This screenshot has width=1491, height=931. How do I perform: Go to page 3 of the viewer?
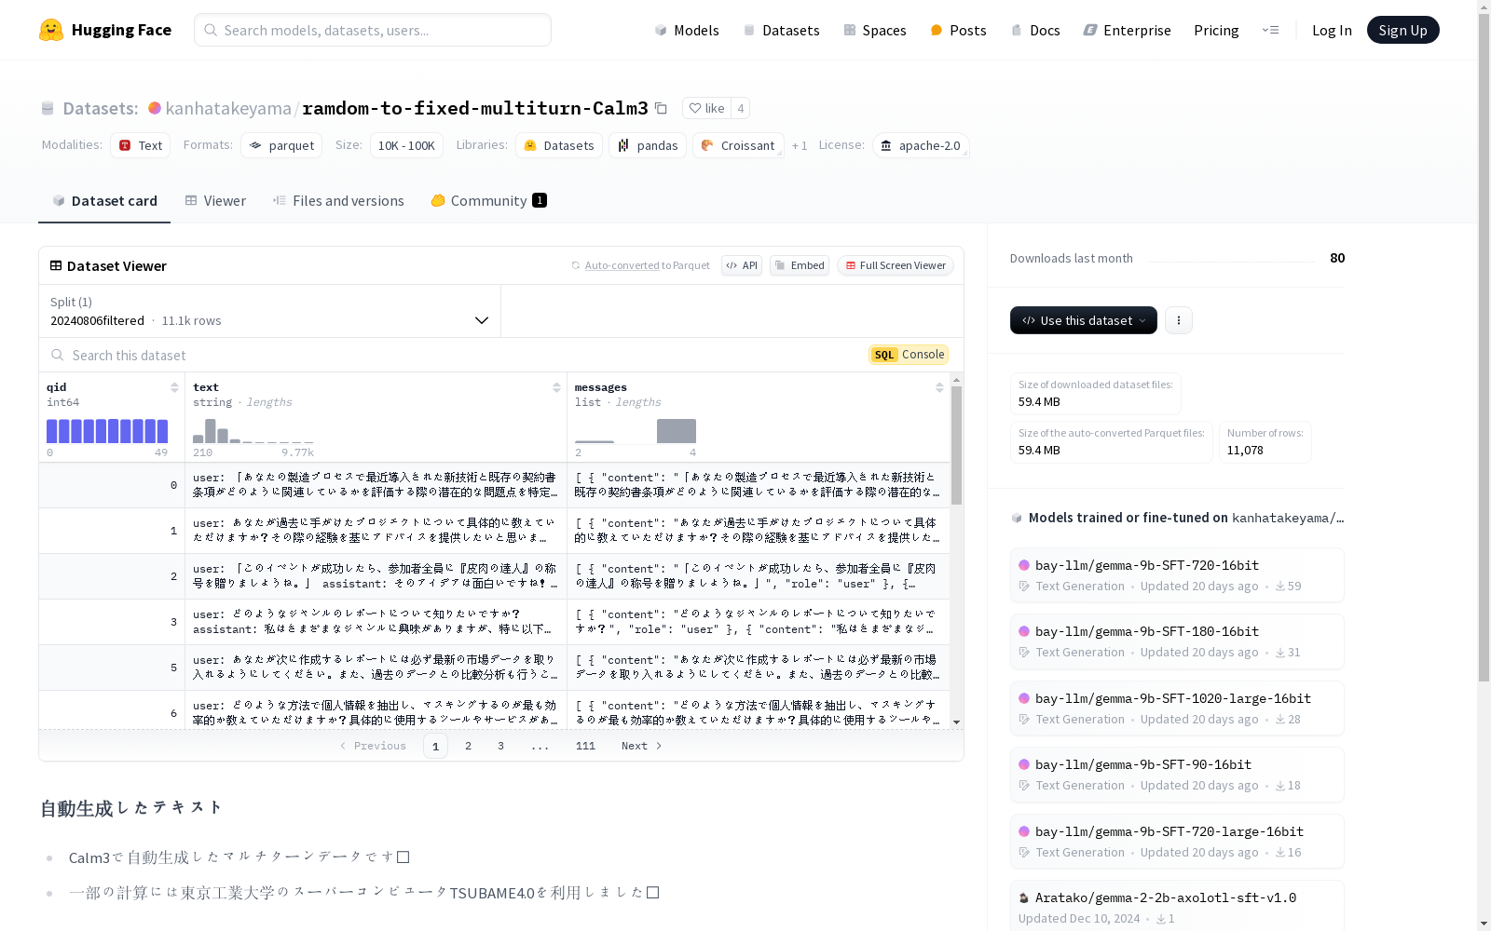click(x=500, y=746)
